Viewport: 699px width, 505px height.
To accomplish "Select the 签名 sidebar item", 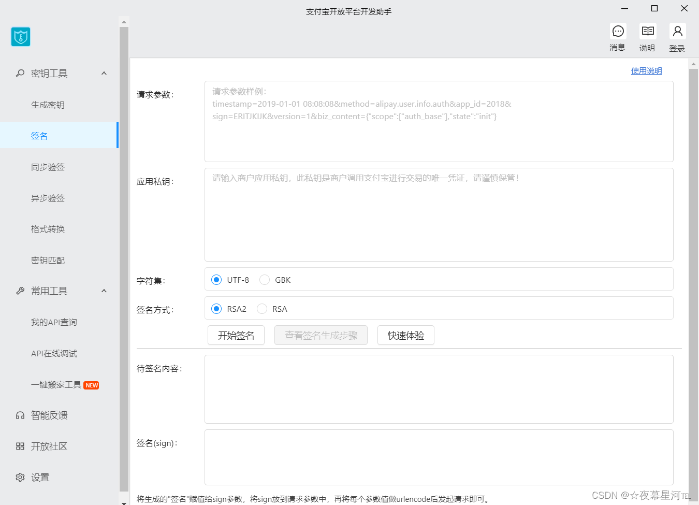I will [x=59, y=136].
